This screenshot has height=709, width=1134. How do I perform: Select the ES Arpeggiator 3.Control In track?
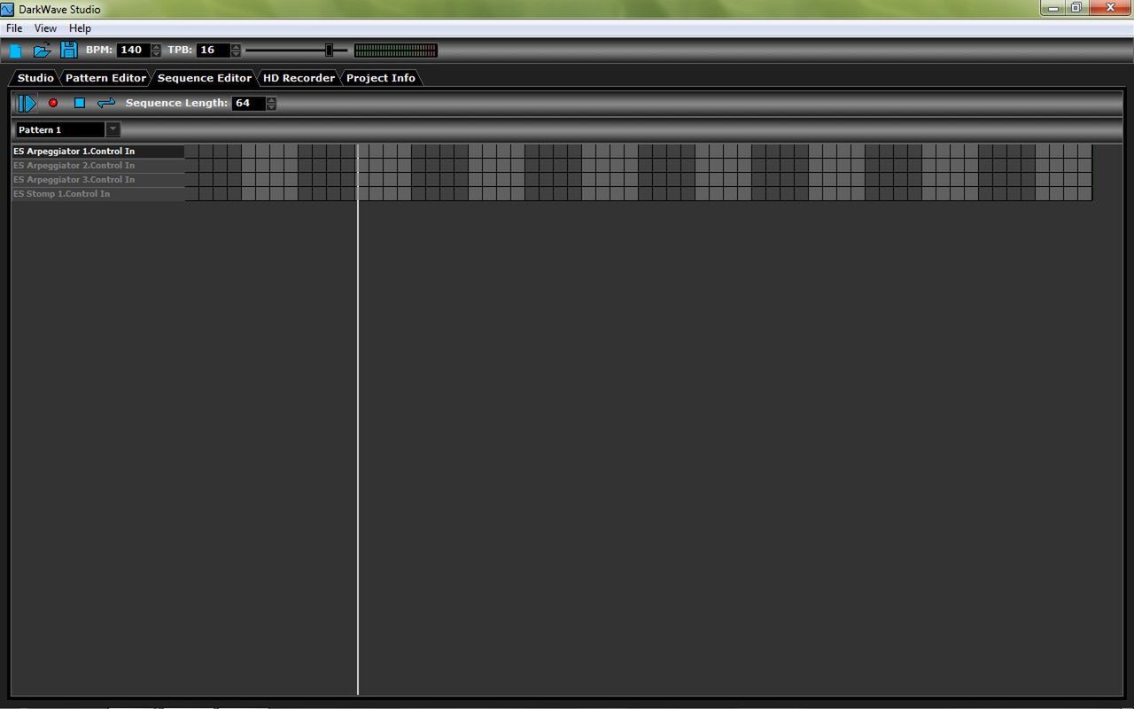coord(98,180)
